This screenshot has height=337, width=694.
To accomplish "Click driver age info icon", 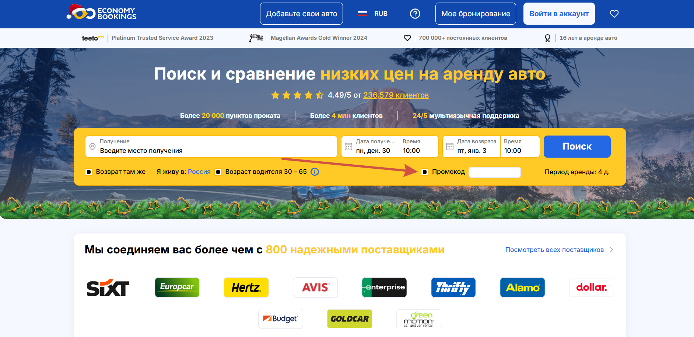I will [x=315, y=172].
